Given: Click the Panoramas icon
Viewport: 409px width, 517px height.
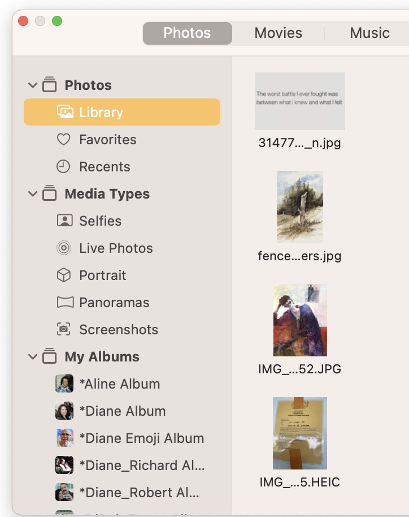Looking at the screenshot, I should 65,302.
